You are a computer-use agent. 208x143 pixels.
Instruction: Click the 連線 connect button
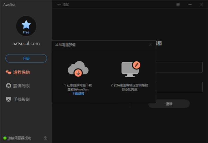(169, 104)
